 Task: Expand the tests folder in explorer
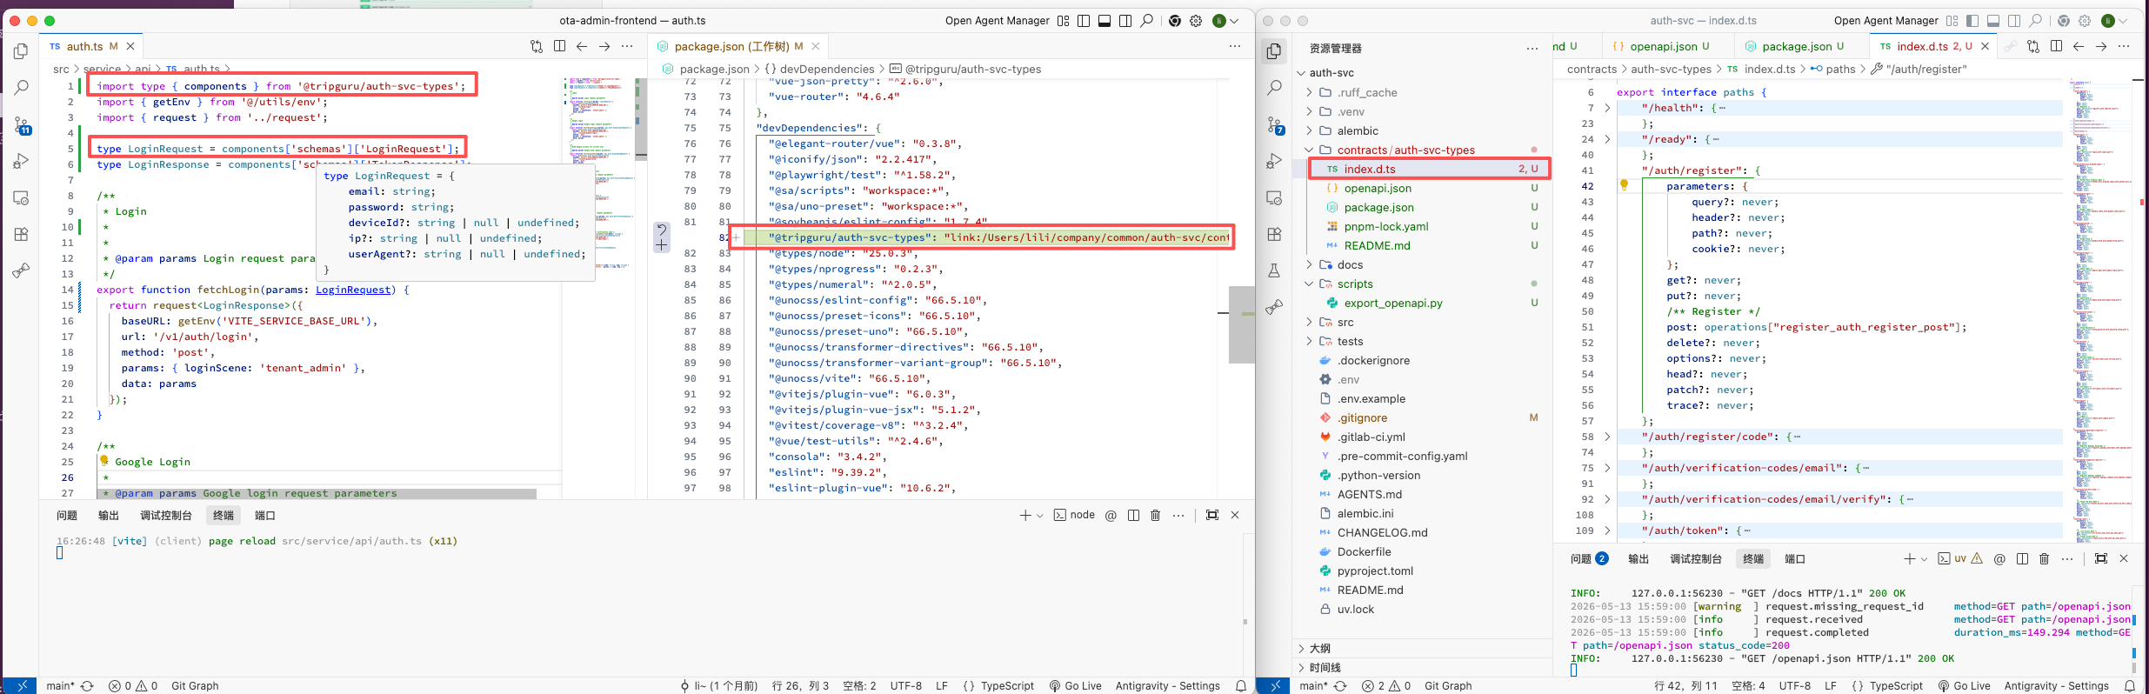1309,341
